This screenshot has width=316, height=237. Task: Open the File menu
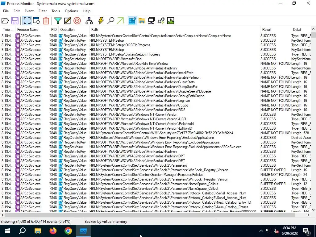coord(6,11)
